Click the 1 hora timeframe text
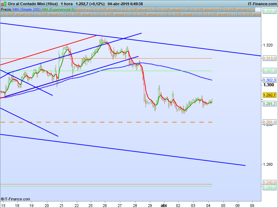This screenshot has height=208, width=278. (x=67, y=4)
